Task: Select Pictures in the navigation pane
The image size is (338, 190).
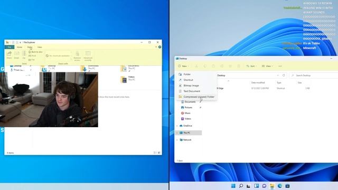Action: click(189, 108)
